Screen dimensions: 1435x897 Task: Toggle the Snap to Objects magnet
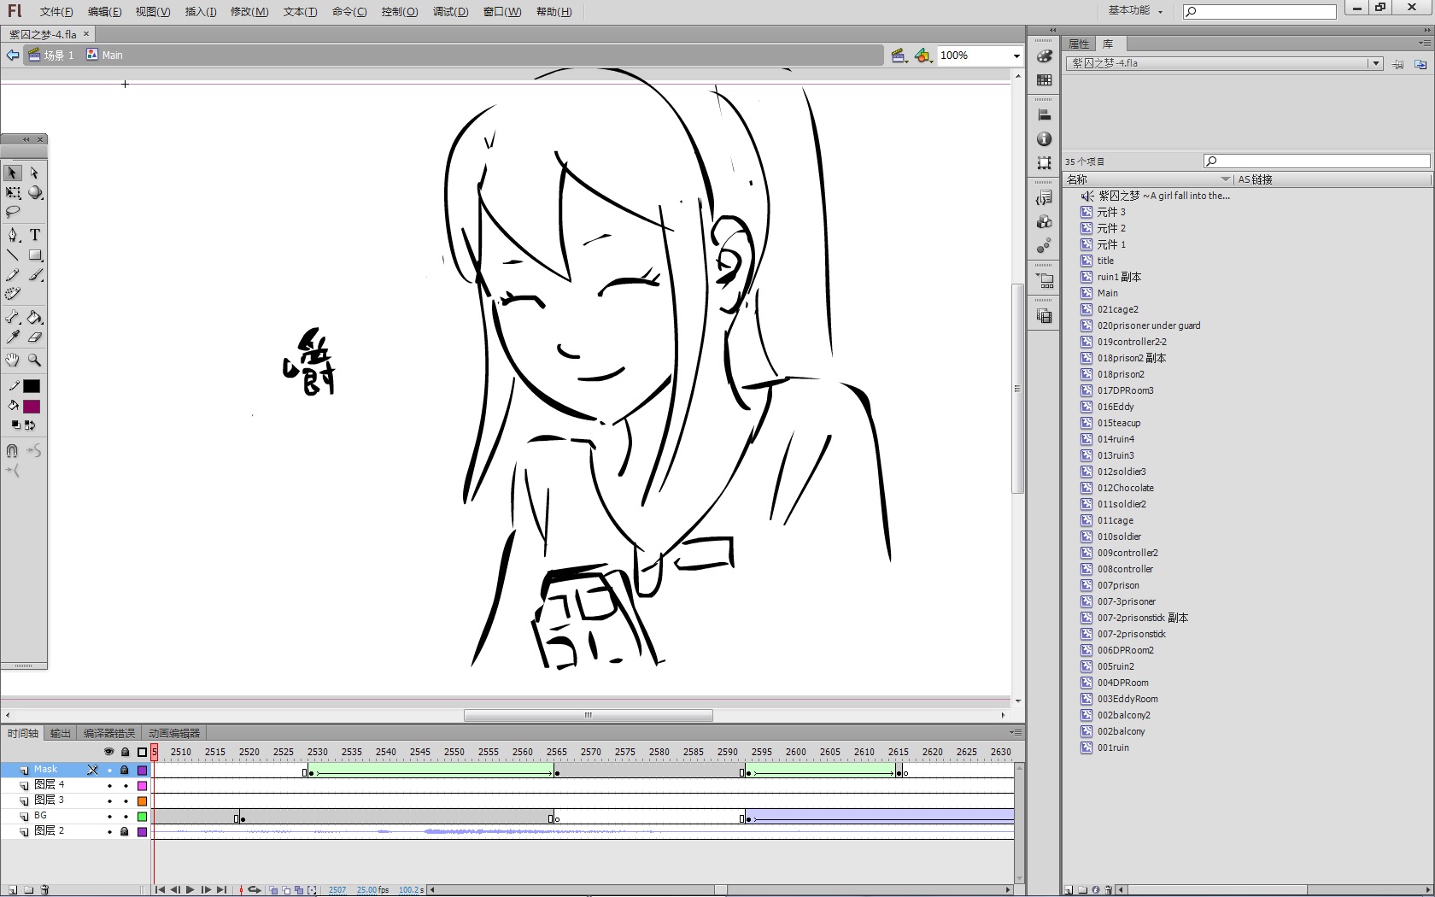(x=12, y=450)
